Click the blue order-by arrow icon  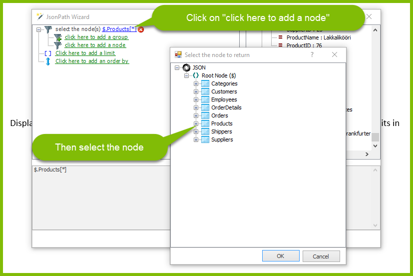tap(48, 61)
